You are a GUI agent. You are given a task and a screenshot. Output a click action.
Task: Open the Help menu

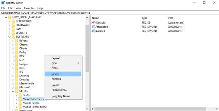click(40, 8)
